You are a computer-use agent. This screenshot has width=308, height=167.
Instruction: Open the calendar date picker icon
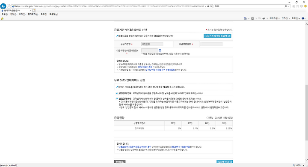[160, 51]
